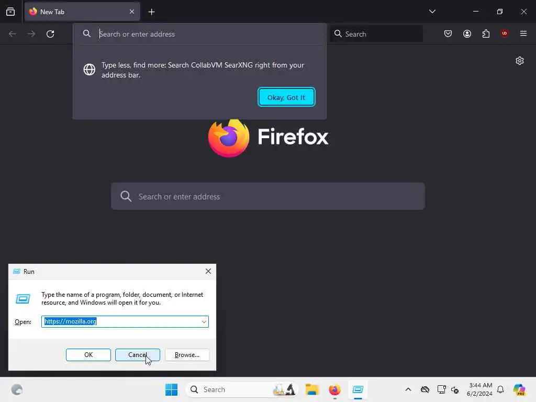This screenshot has height=402, width=536.
Task: Click magnifier icon in address bar
Action: [87, 33]
